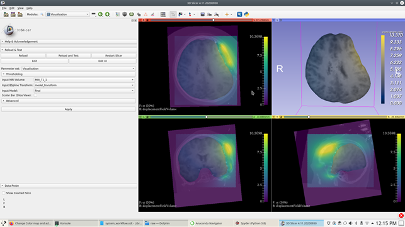Click the red error indicator icon in status bar
The height and width of the screenshot is (227, 405).
(401, 216)
